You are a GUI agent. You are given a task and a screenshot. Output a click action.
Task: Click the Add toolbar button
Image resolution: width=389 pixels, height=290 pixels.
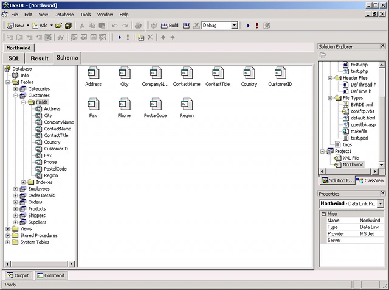pyautogui.click(x=40, y=26)
